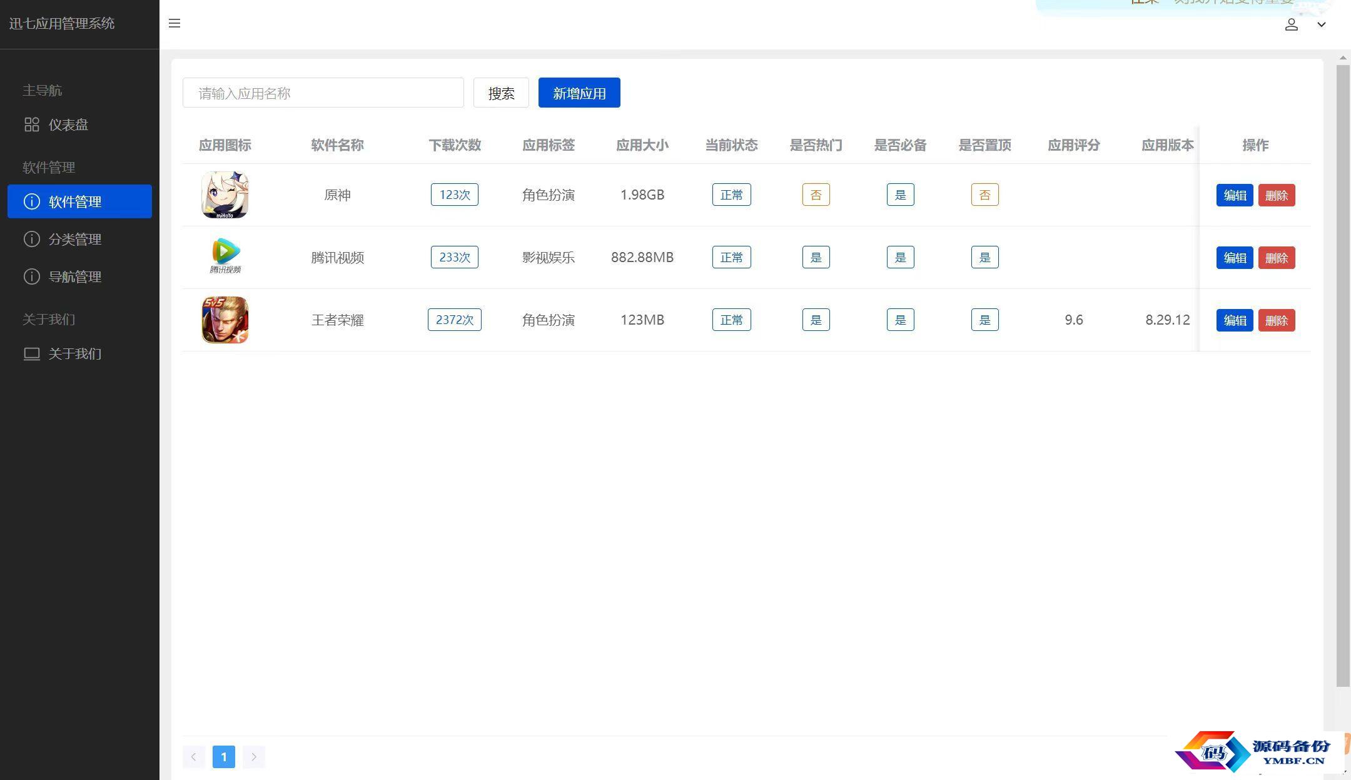
Task: Delete the 腾讯视频 row
Action: pos(1277,258)
